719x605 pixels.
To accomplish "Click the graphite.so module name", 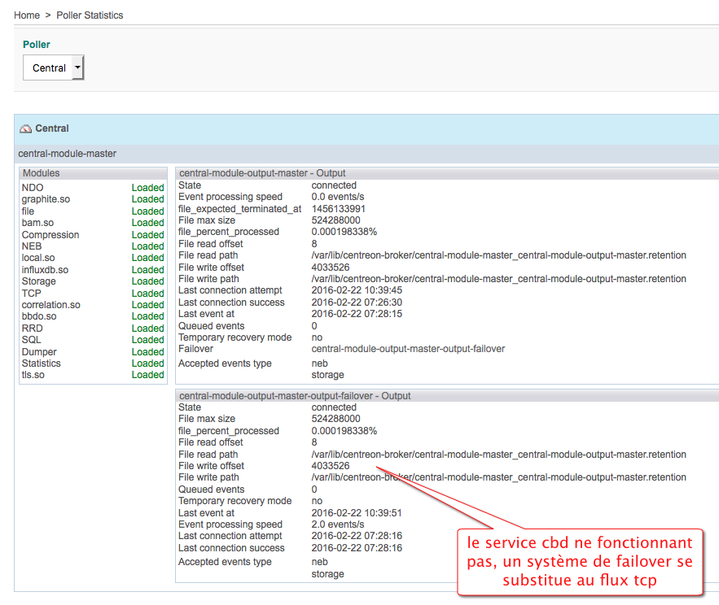I will click(46, 199).
